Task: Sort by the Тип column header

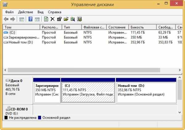Action: 72,27
